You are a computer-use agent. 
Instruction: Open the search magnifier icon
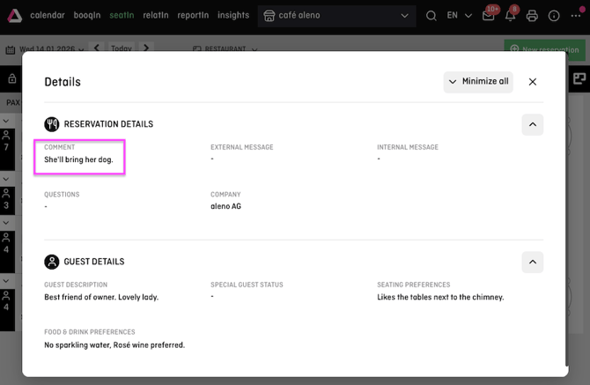pyautogui.click(x=431, y=16)
